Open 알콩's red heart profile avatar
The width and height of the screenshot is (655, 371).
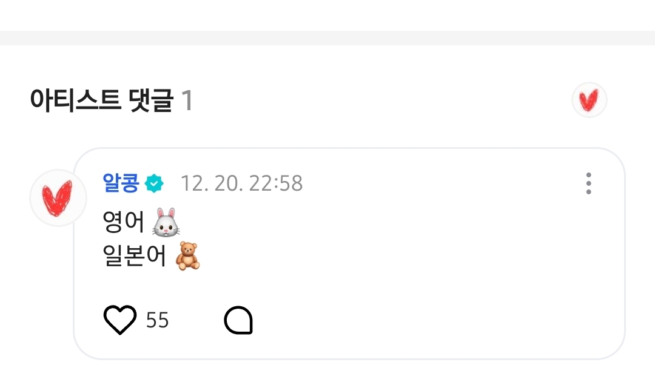point(58,198)
